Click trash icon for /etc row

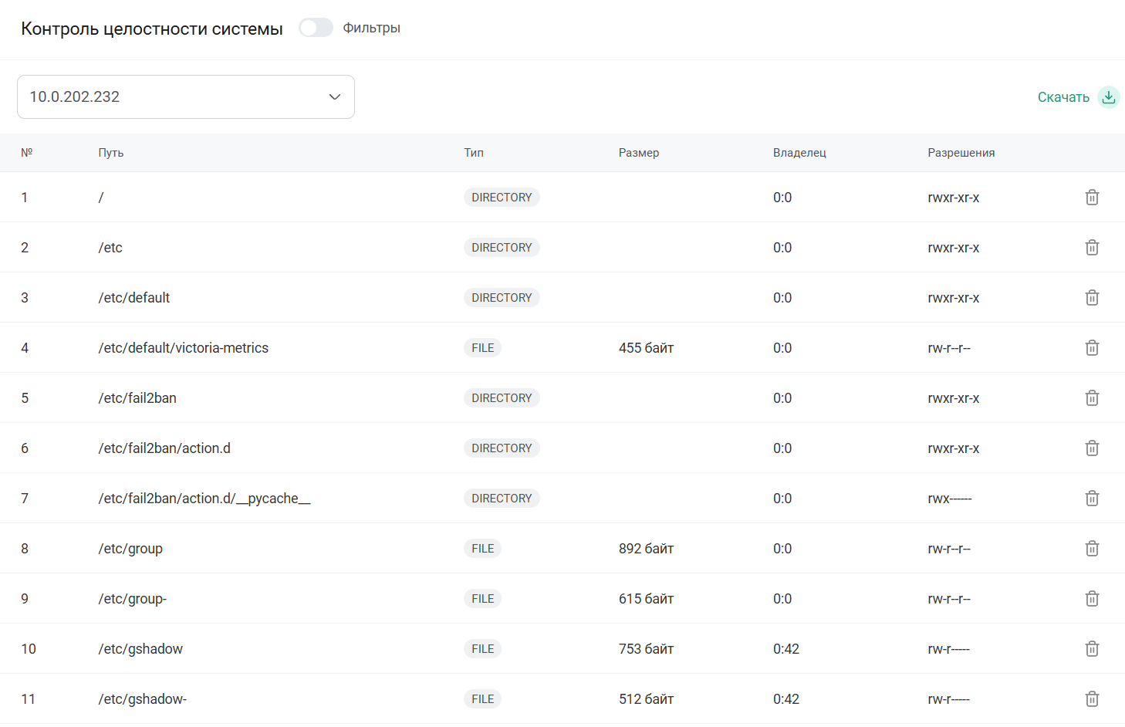pyautogui.click(x=1092, y=248)
